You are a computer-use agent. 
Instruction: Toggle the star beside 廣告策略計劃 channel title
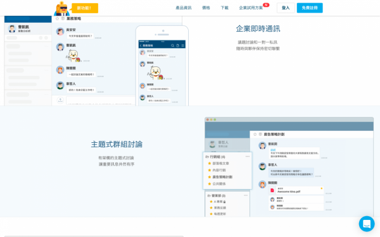click(255, 134)
